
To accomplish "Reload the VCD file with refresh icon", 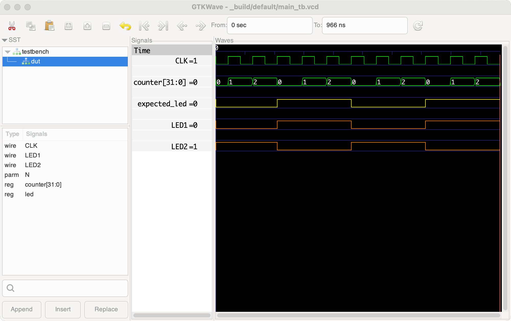I will (x=418, y=26).
